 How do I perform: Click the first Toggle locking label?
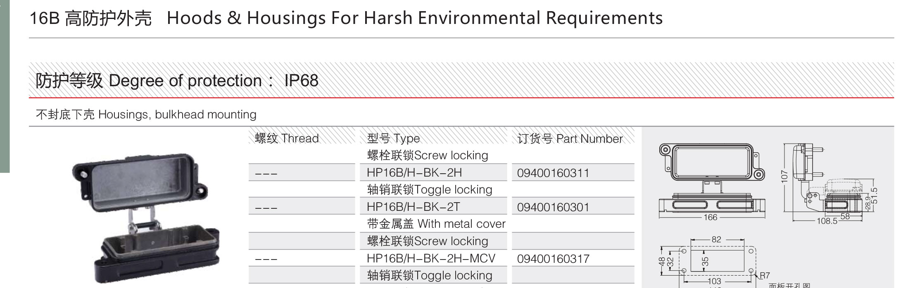[430, 189]
